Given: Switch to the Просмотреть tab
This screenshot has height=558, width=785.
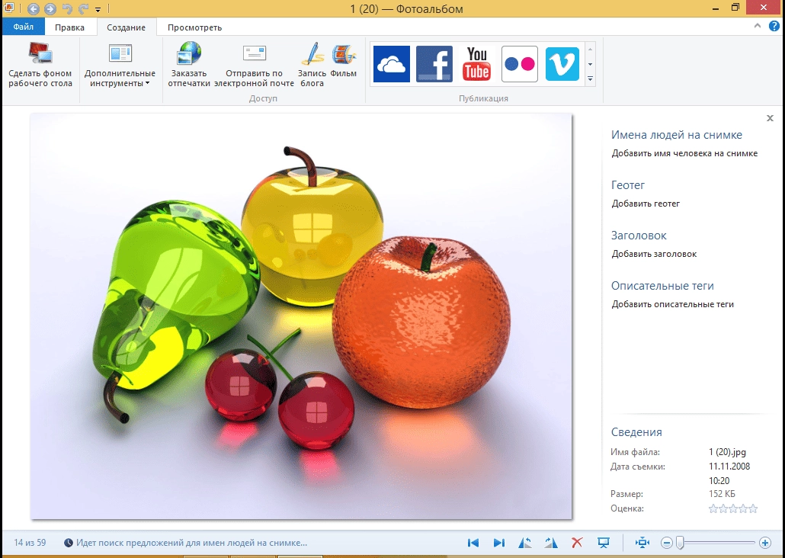Looking at the screenshot, I should tap(194, 27).
